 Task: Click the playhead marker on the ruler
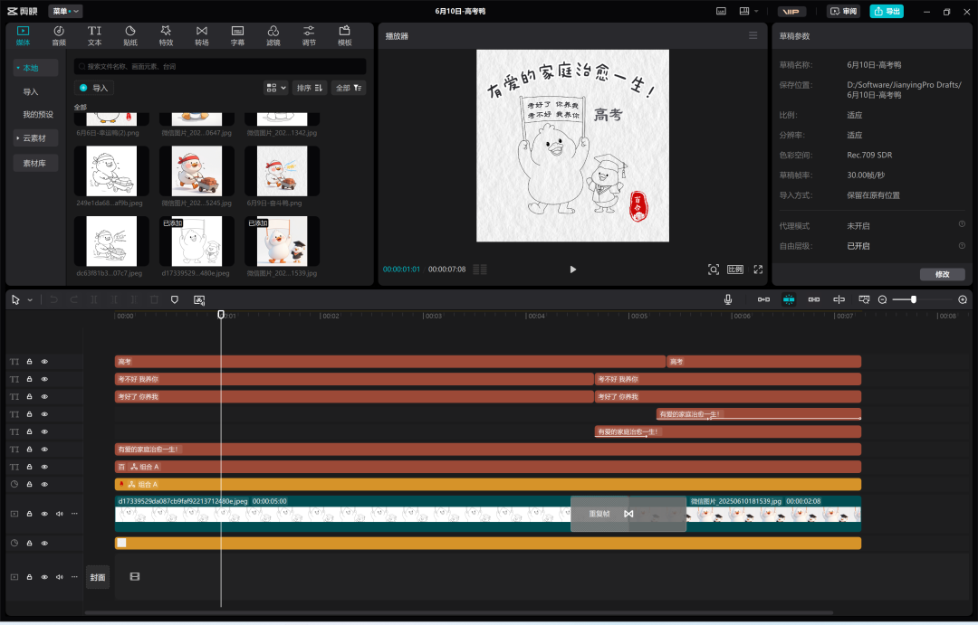[x=221, y=315]
